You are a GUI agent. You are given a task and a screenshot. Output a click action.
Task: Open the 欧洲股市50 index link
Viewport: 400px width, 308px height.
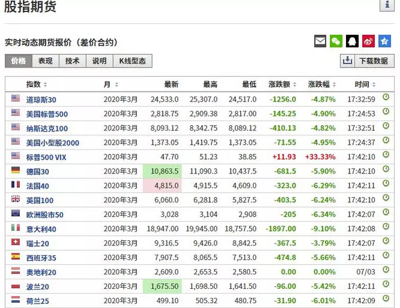[45, 215]
